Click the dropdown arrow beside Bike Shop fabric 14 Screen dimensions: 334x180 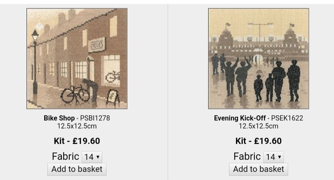tap(98, 157)
